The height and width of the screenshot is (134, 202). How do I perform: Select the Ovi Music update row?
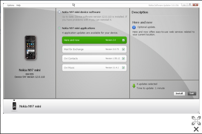tap(94, 68)
